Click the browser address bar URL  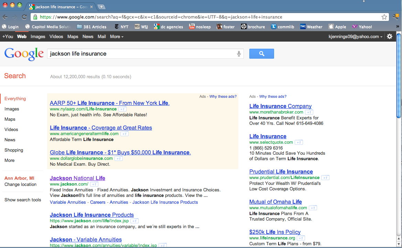(x=161, y=17)
